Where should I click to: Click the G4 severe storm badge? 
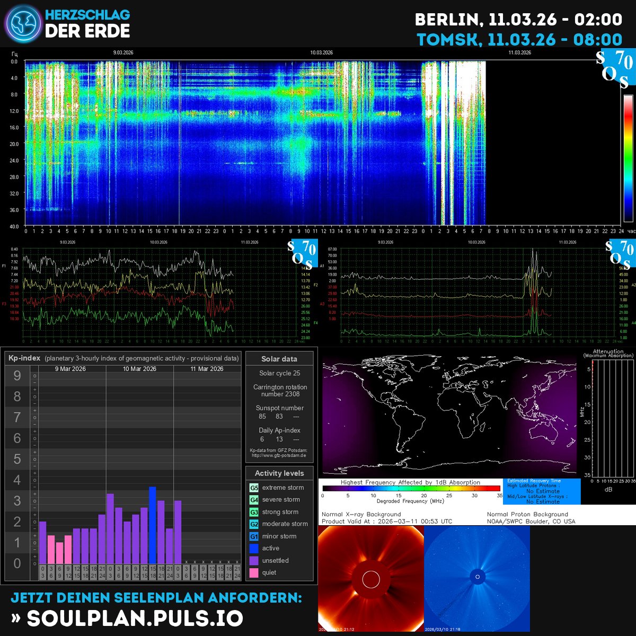point(254,500)
